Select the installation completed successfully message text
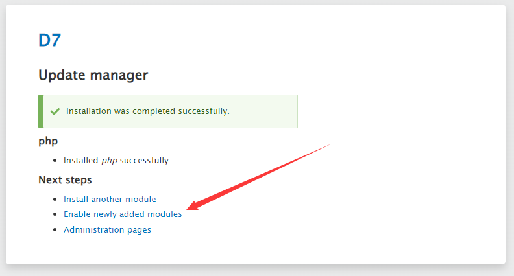This screenshot has height=276, width=514. [148, 111]
